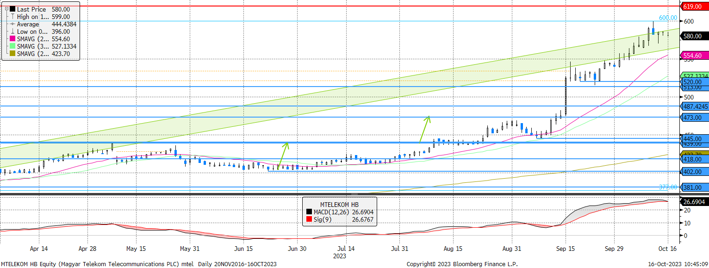
Task: Click the 26.6904 MACD axis tag
Action: (696, 202)
